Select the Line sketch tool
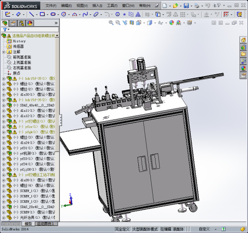This screenshot has width=248, height=233. pyautogui.click(x=31, y=14)
